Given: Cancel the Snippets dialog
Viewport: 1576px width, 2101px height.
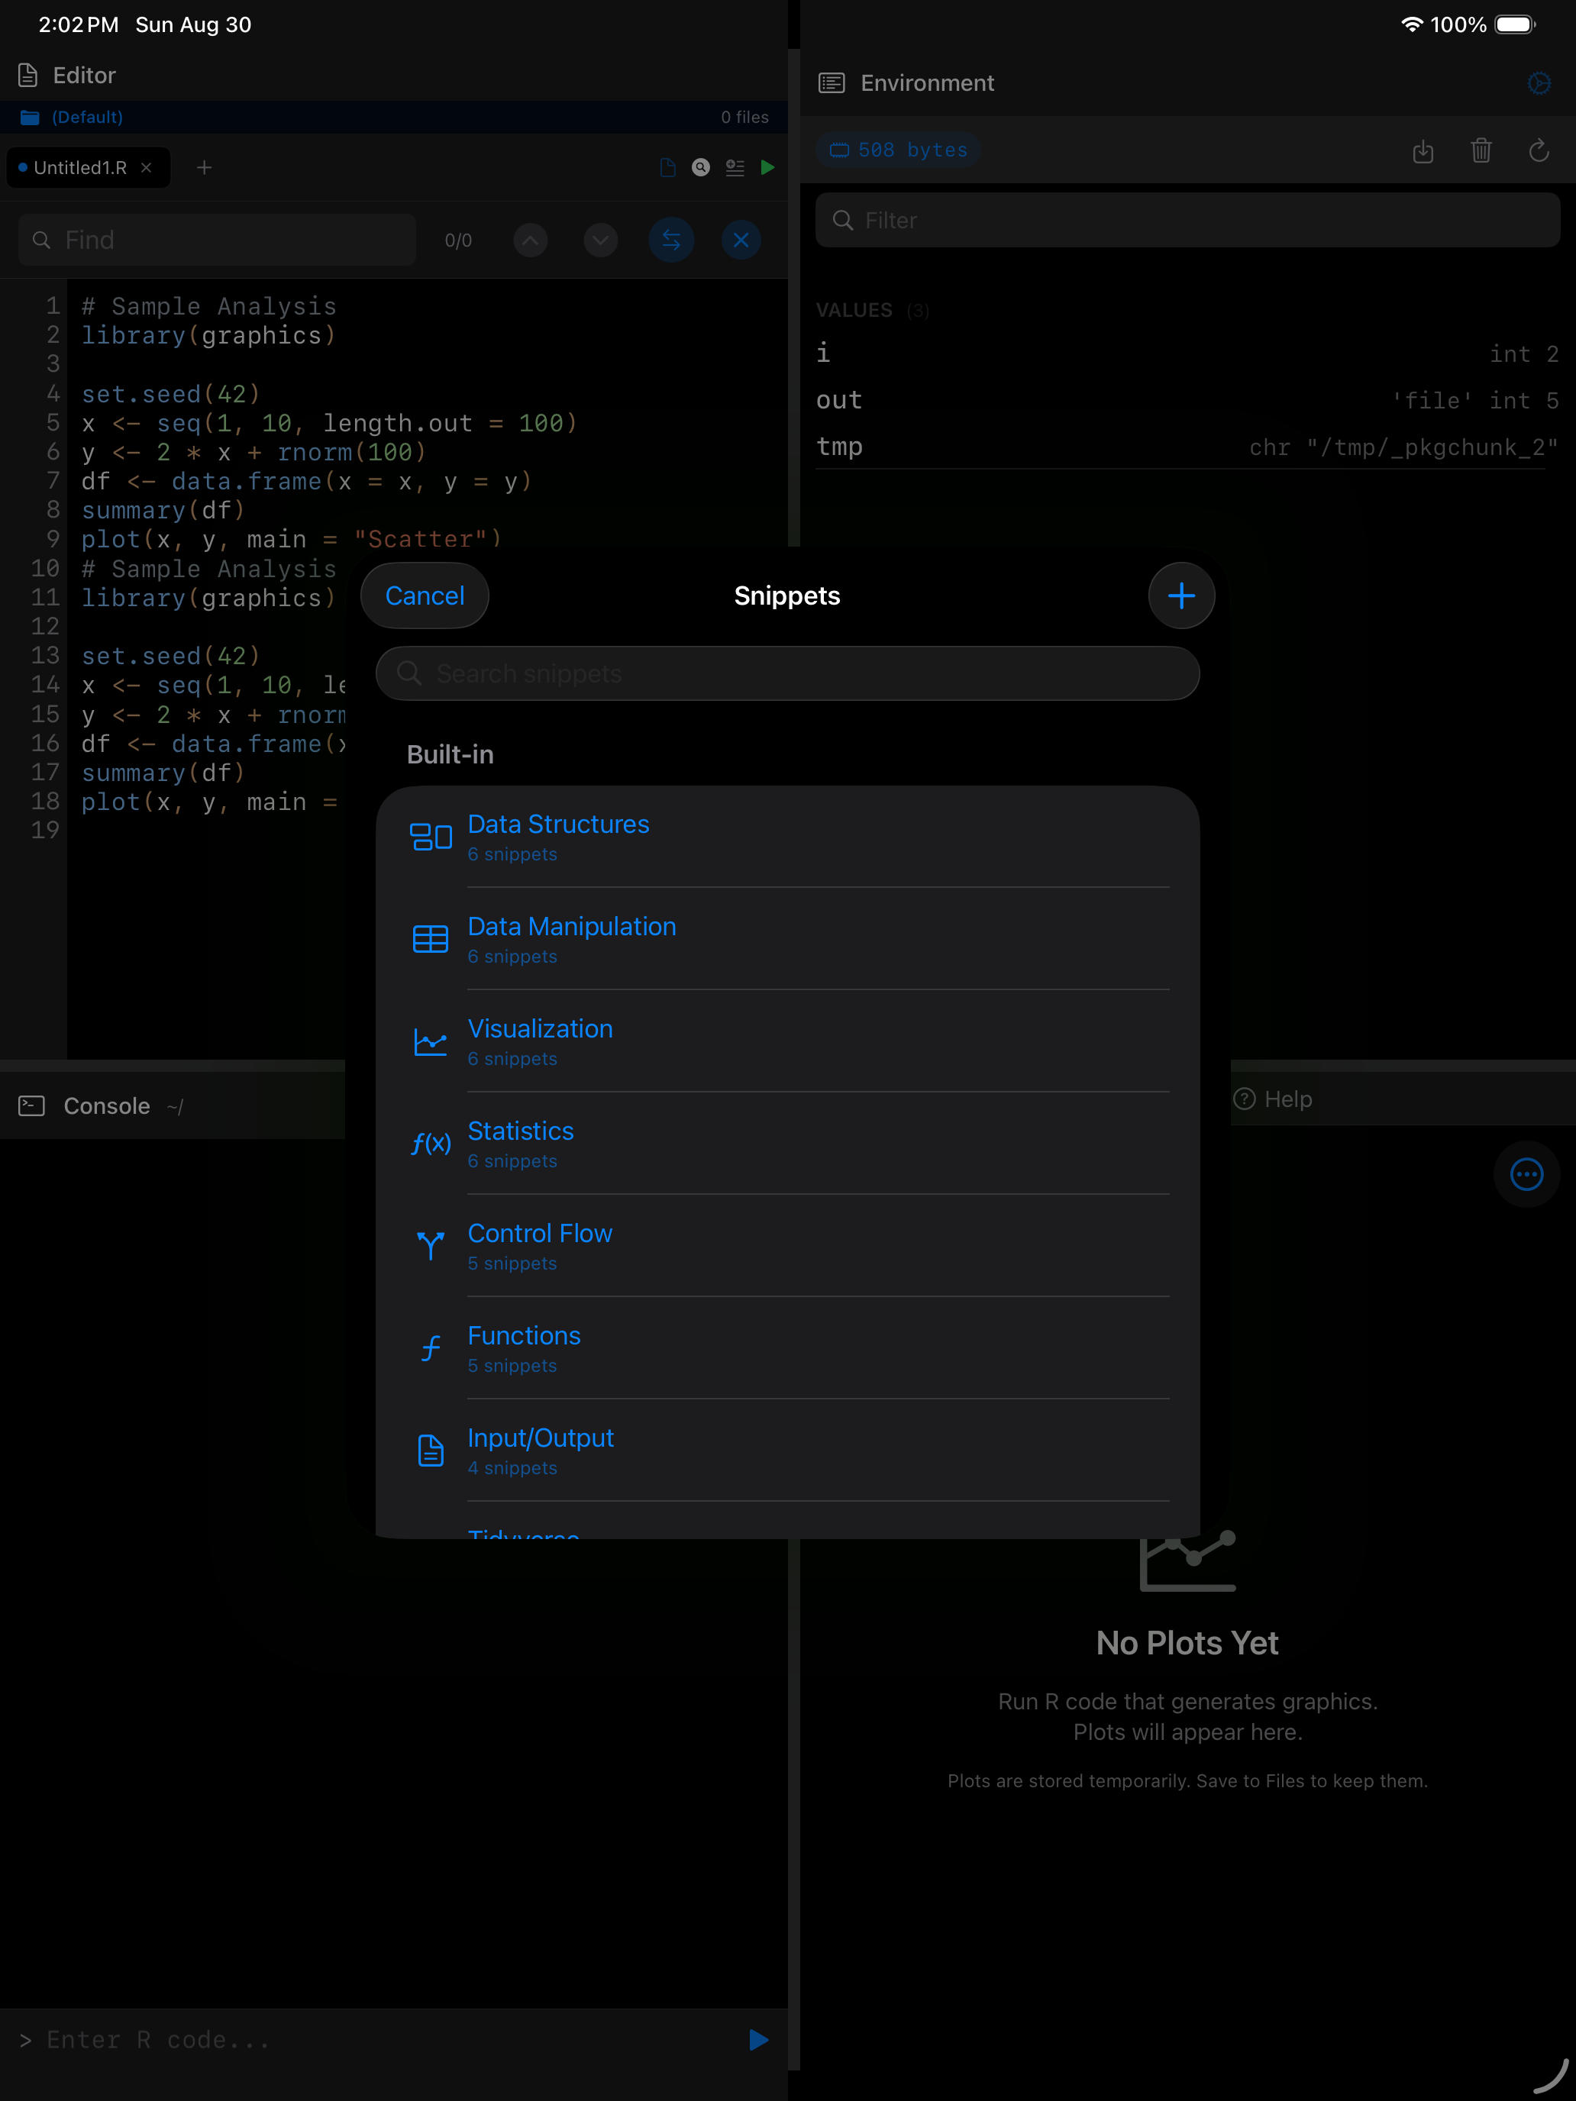Looking at the screenshot, I should point(425,595).
